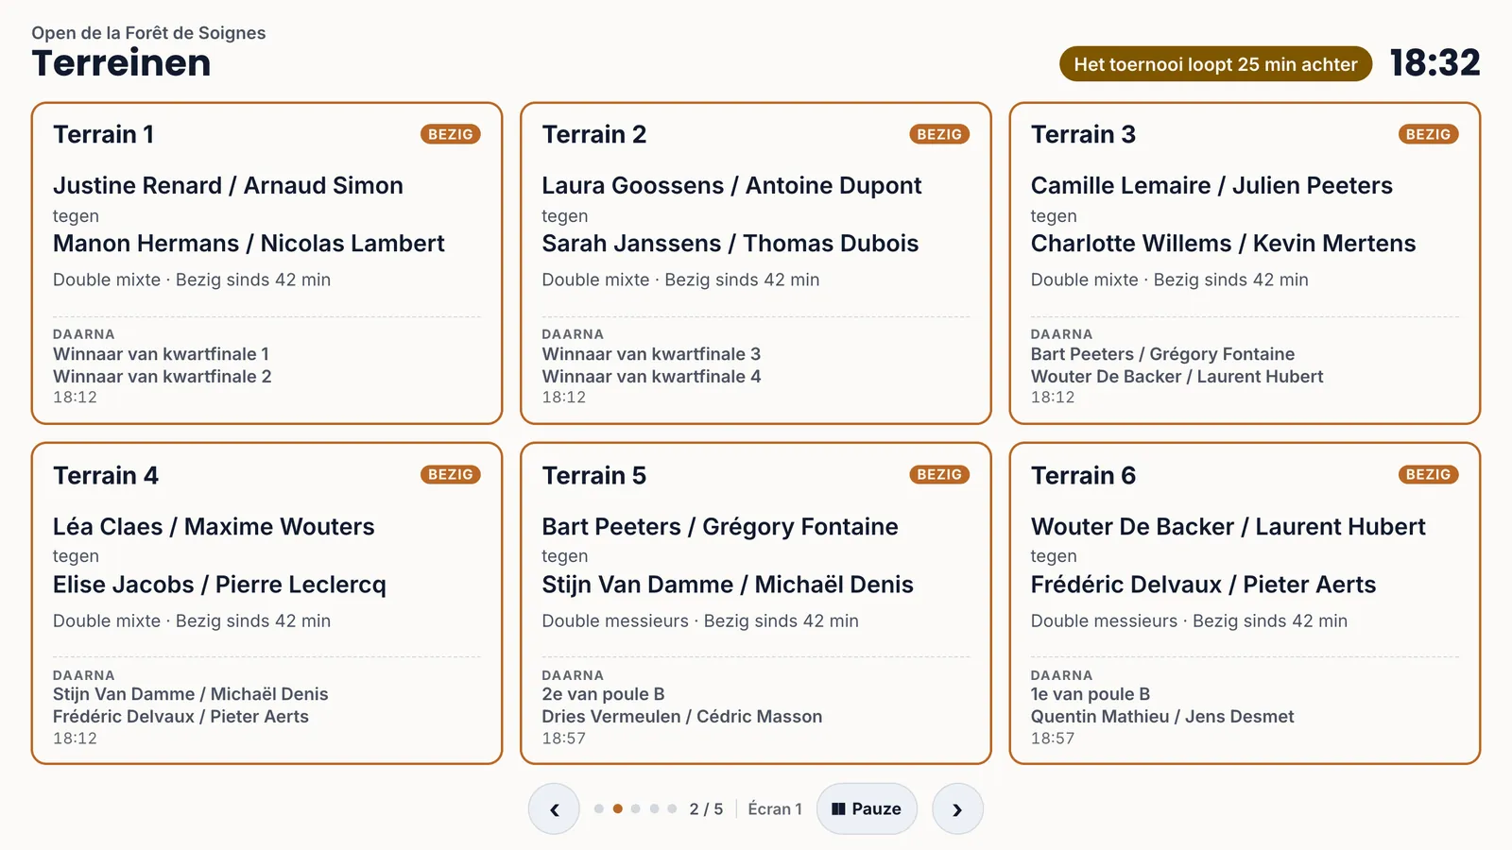Select team Elise Jacobs / Pierre Leclercq

click(219, 585)
